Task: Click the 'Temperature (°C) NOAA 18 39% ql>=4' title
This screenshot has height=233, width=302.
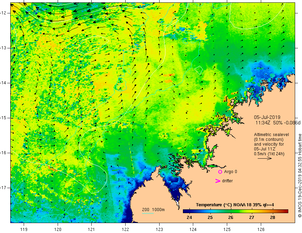Action: click(235, 205)
